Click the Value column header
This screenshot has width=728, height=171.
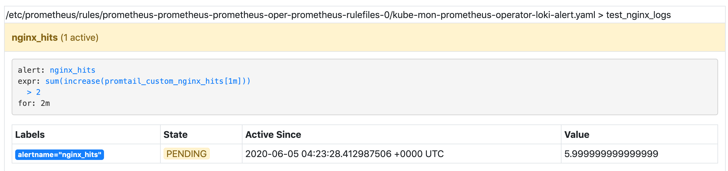(x=577, y=135)
